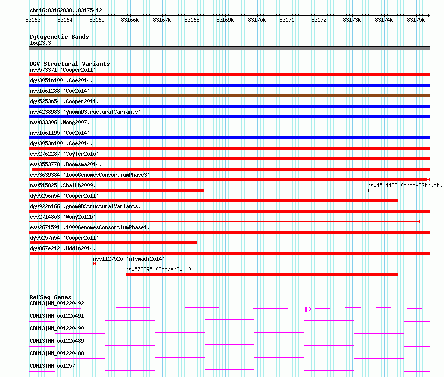This screenshot has height=377, width=444.
Task: Select the nsv1061195 (Coe2014) blue bar
Action: click(229, 138)
